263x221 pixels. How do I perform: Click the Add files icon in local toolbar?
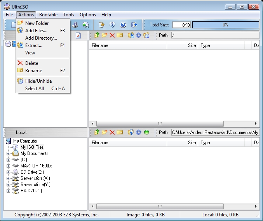click(x=131, y=132)
